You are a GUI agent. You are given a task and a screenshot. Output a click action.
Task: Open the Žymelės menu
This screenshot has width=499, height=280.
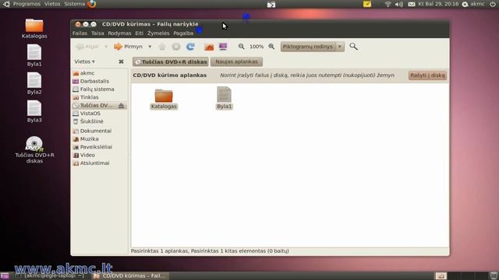pos(158,33)
